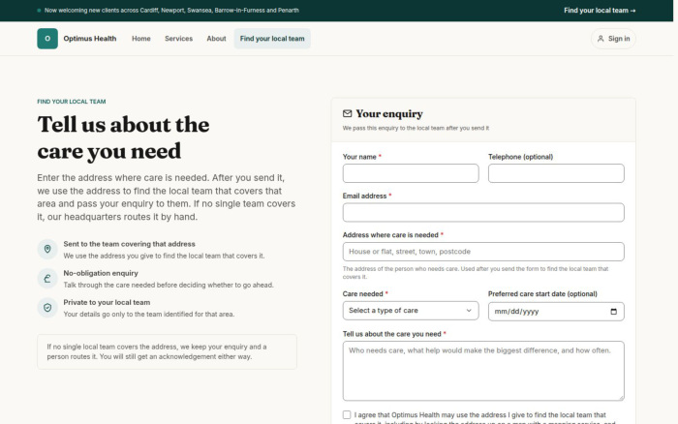
Task: Focus the Your name input field
Action: click(x=411, y=173)
